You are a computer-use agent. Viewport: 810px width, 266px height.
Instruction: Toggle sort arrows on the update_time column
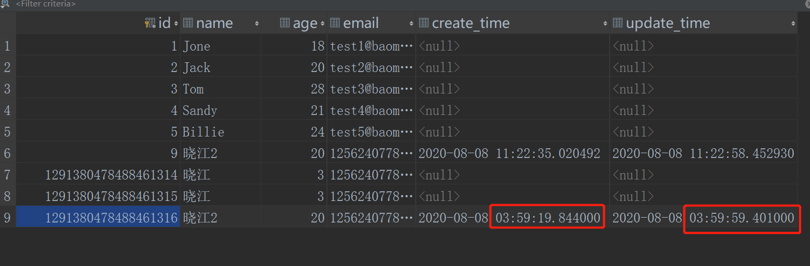tap(793, 24)
